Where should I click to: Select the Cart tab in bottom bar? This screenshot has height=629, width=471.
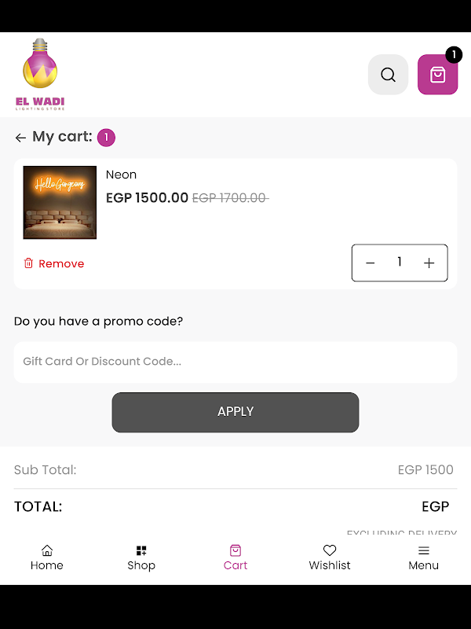coord(235,557)
